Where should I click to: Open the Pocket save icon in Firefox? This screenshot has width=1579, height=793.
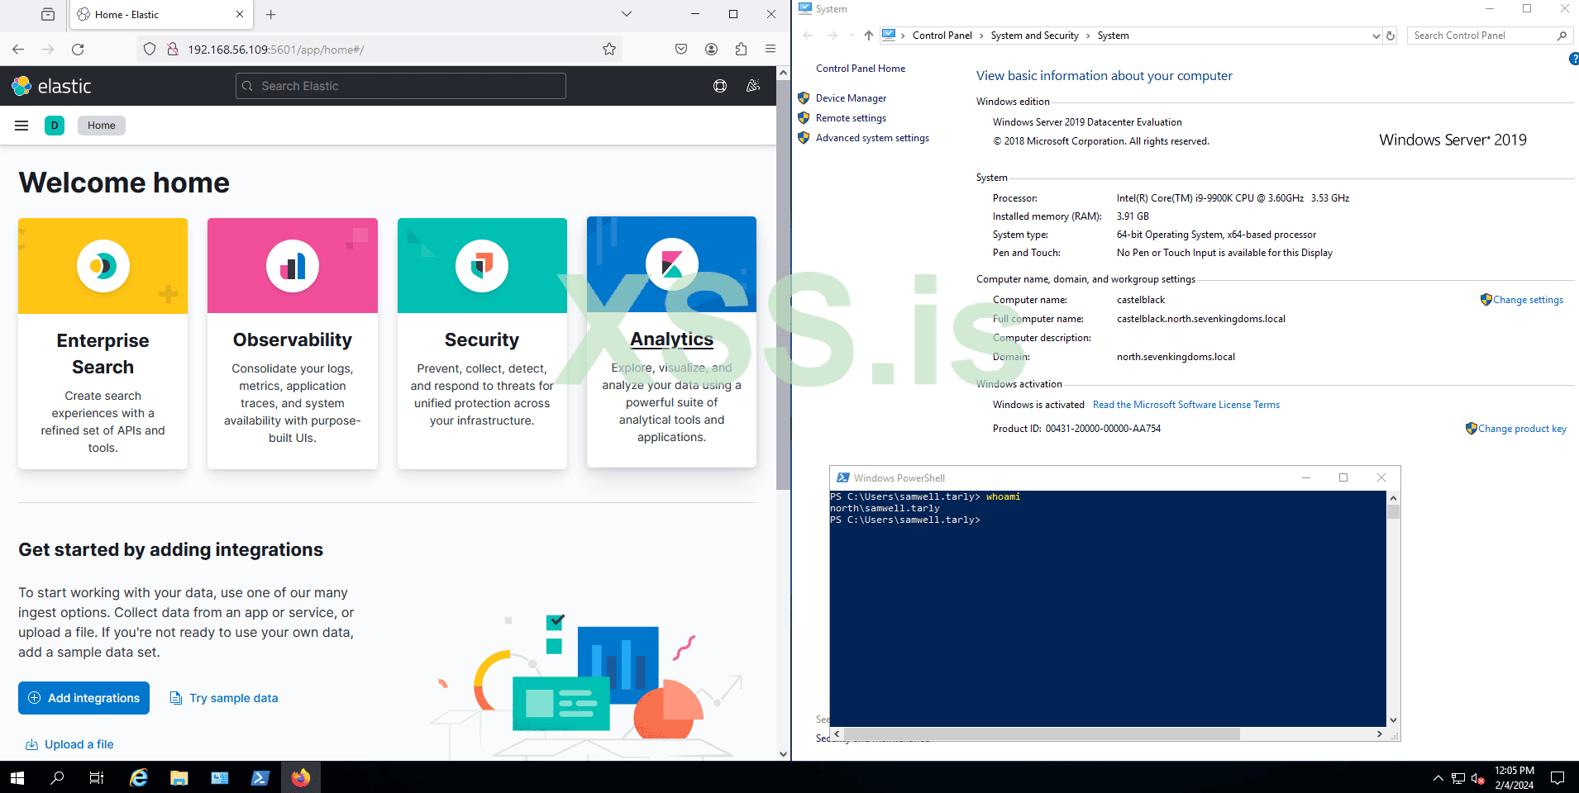681,50
